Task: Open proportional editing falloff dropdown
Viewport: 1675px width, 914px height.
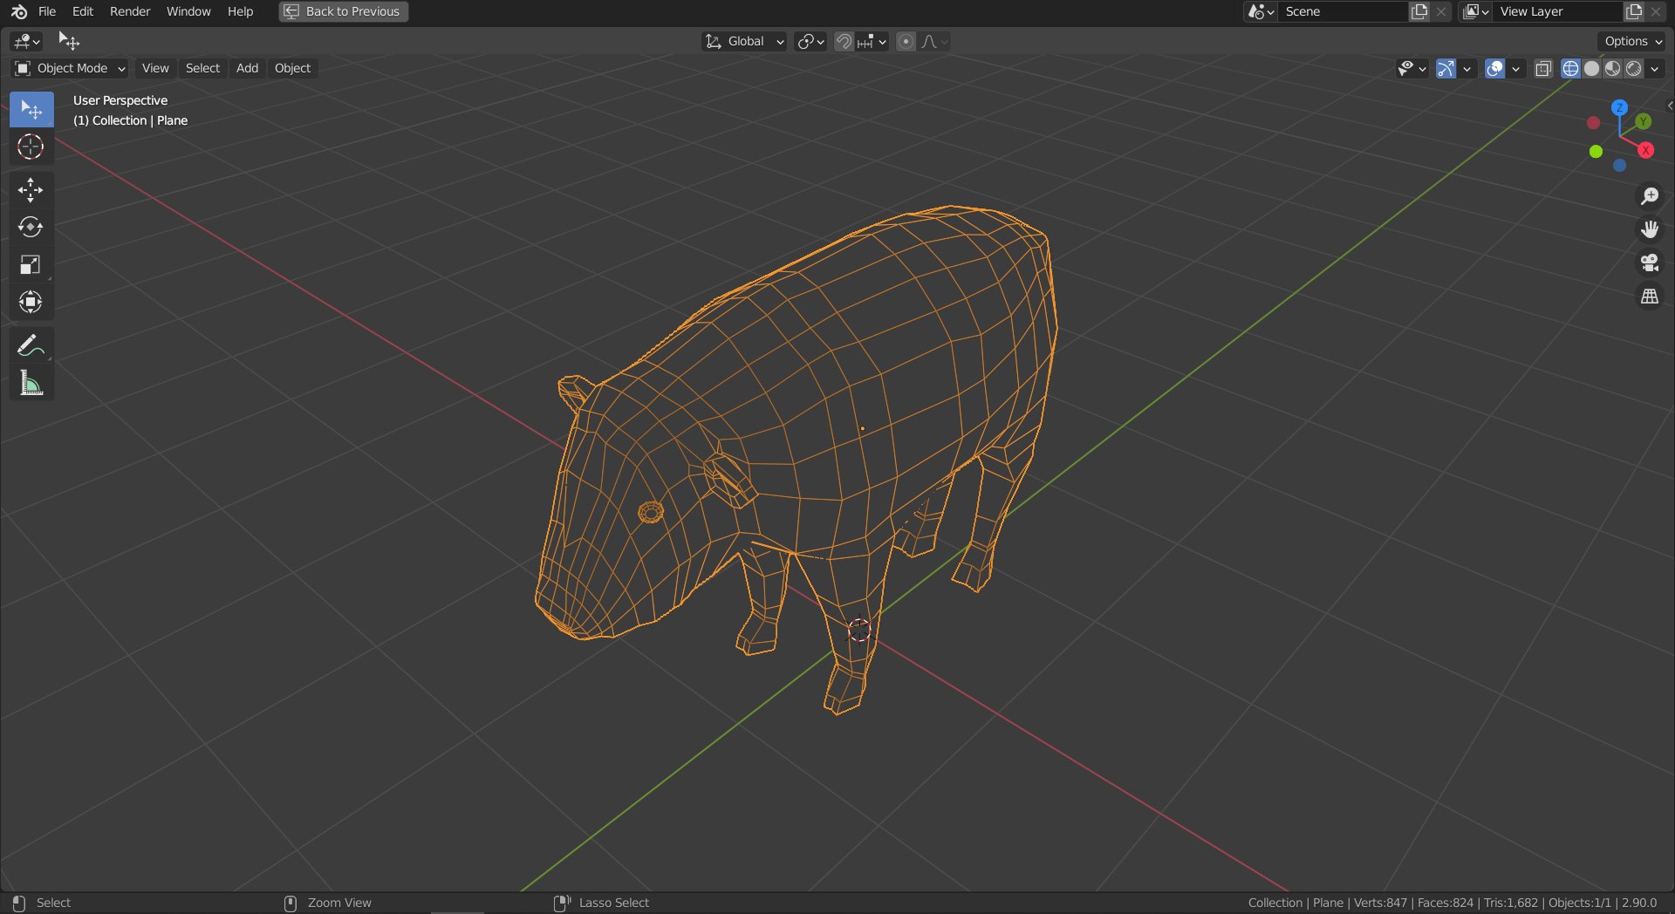Action: (934, 41)
